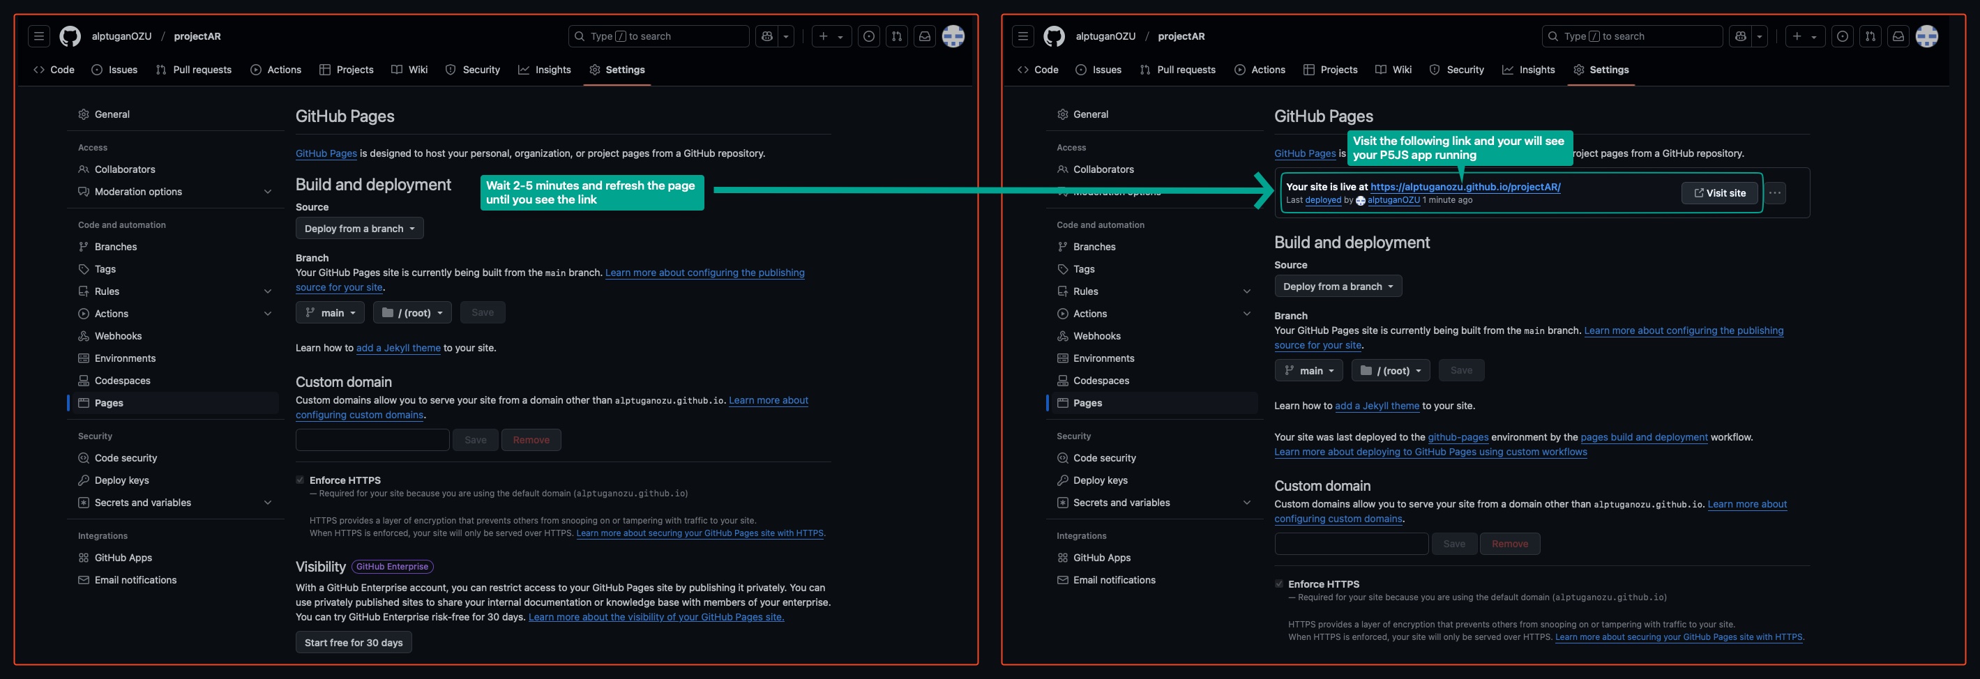Screen dimensions: 1980x679
Task: Select Codespaces in right window sidebar
Action: tap(1153, 380)
